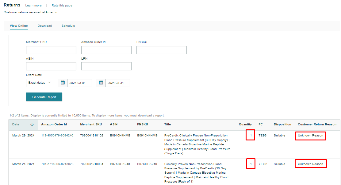Edit the end date 2024-03-31 field
This screenshot has width=341, height=185.
[118, 83]
